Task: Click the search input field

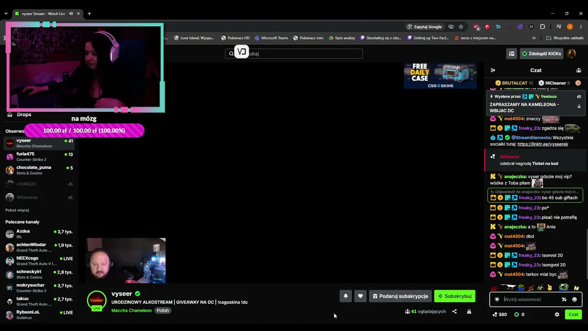Action: tap(294, 54)
